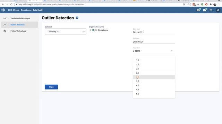
Task: Expand the Sierra Leone org unit tree
Action: (91, 30)
